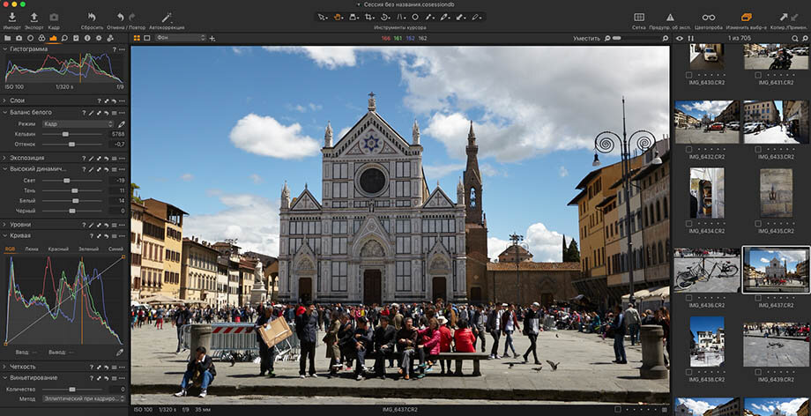Screen dimensions: 811x416
Task: Click the Сбросить reset icon
Action: click(x=92, y=17)
